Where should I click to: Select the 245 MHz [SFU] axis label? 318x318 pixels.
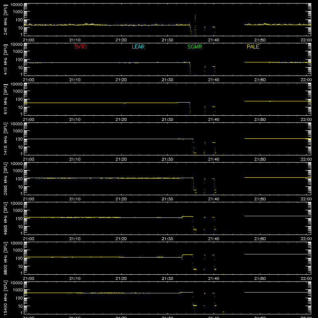tap(6, 19)
